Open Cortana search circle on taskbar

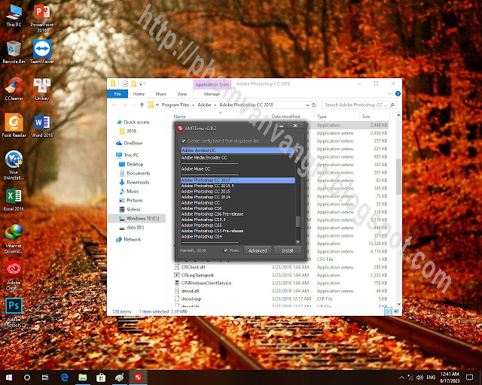27,377
